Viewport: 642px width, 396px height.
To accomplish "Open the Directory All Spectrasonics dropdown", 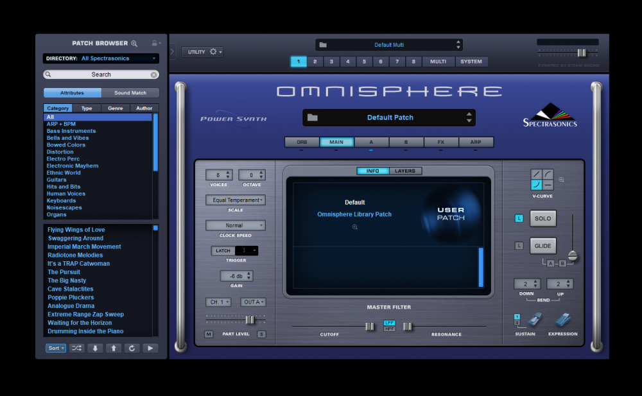I will click(x=101, y=58).
